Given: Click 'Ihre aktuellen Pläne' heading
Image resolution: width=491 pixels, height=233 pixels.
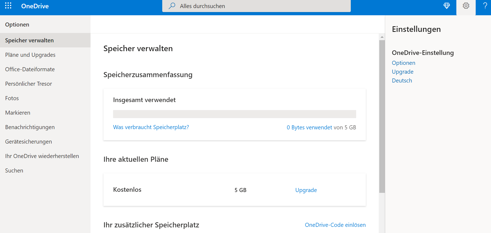Looking at the screenshot, I should 136,159.
